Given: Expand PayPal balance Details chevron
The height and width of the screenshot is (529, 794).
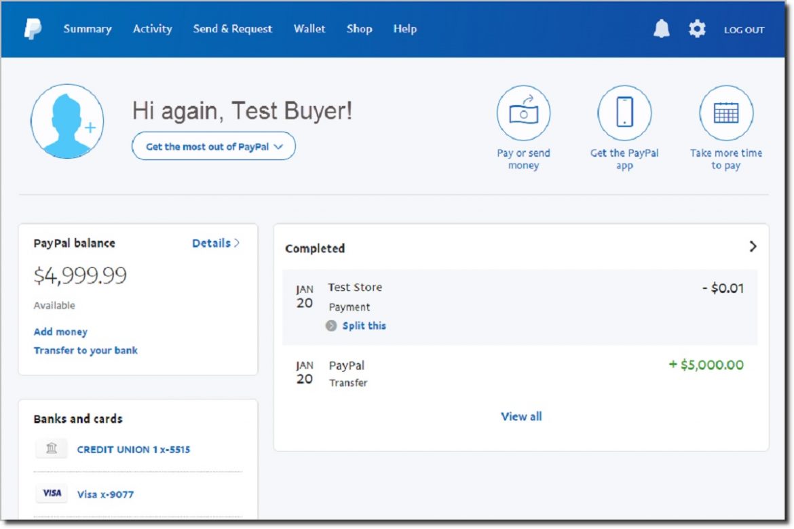Looking at the screenshot, I should pos(216,243).
